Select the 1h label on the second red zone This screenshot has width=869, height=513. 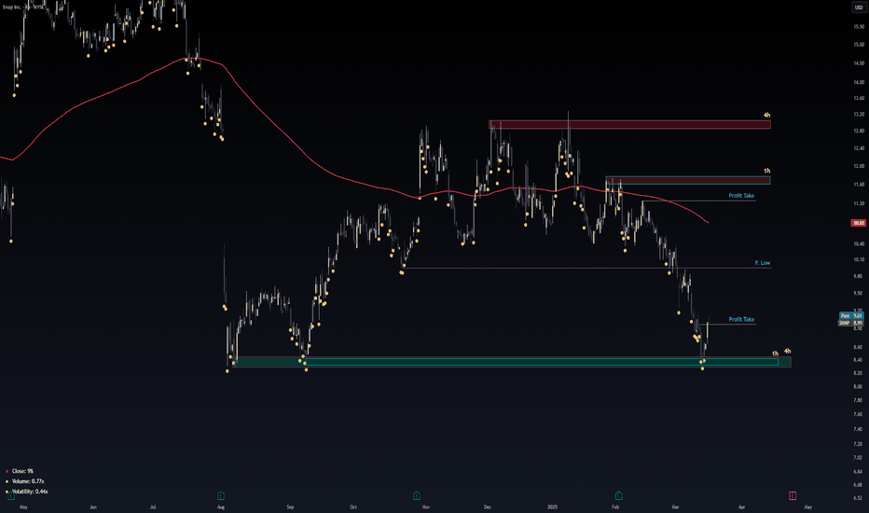[x=767, y=171]
